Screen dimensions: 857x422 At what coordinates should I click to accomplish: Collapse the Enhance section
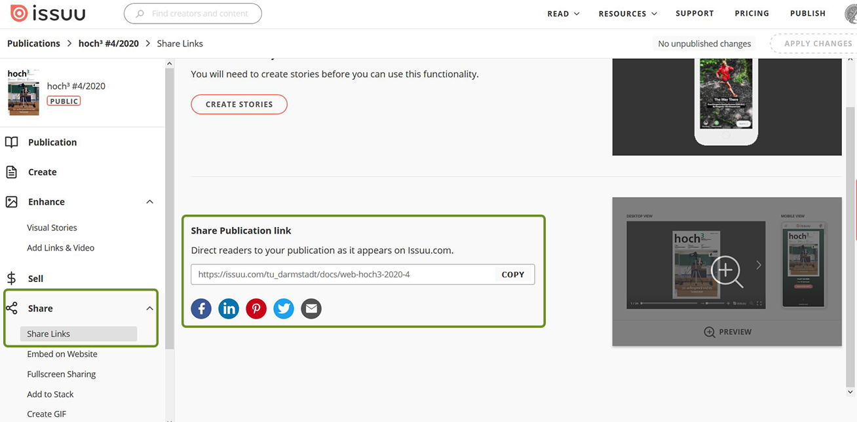(149, 202)
